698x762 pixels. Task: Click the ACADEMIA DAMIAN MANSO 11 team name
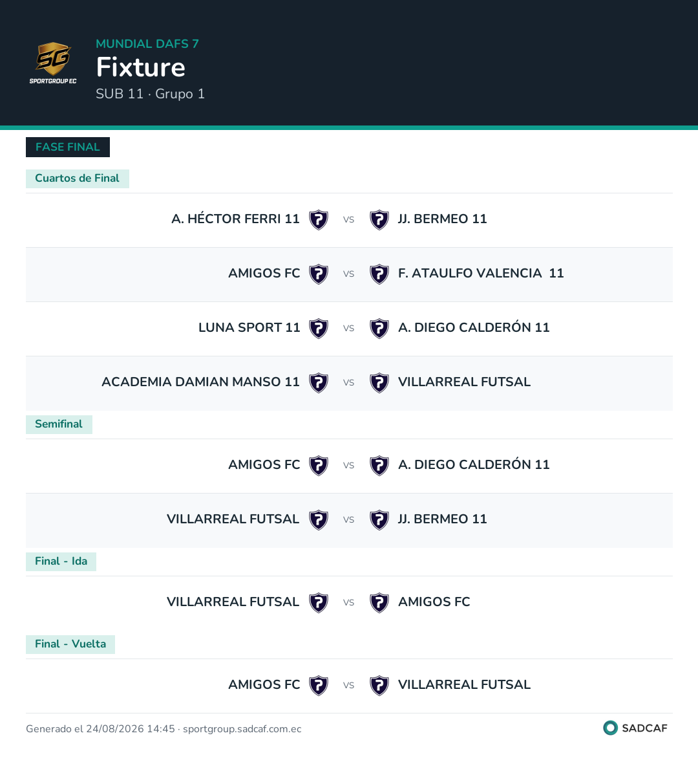tap(200, 382)
